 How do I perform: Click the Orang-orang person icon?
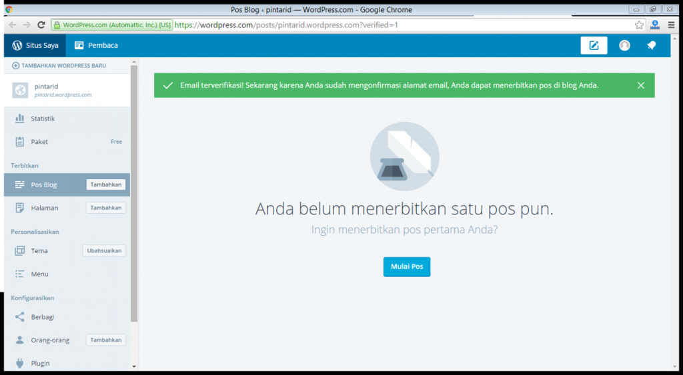coord(19,340)
